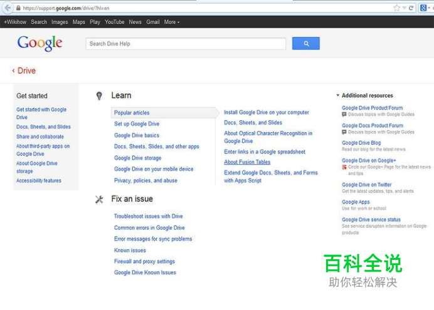Viewport: 434px width, 310px height.
Task: Open sidebar Docs, Sheets, and Slides link
Action: (43, 127)
